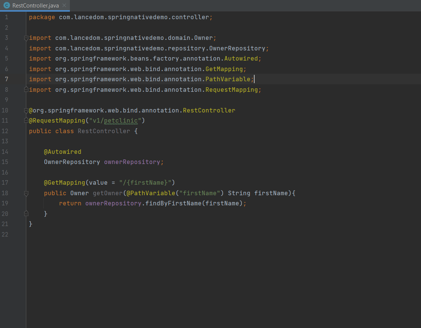This screenshot has height=328, width=421.
Task: Click the @Autowired annotation on line 14
Action: 63,152
